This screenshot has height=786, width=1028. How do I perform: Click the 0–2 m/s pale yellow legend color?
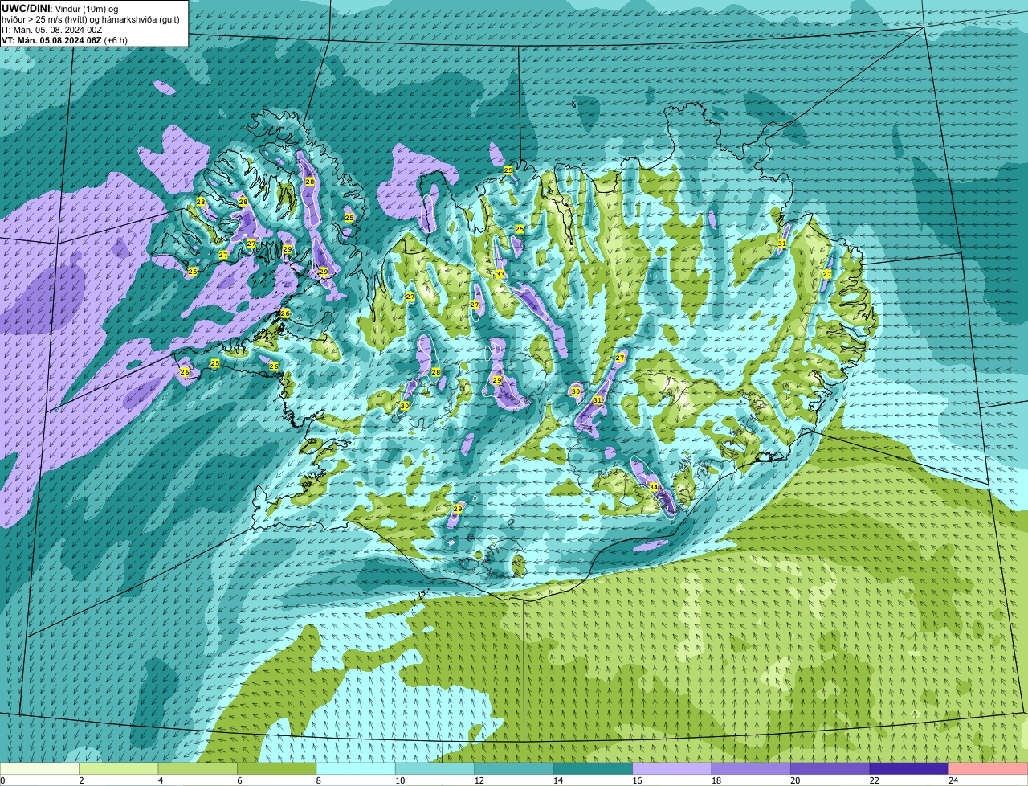(41, 768)
